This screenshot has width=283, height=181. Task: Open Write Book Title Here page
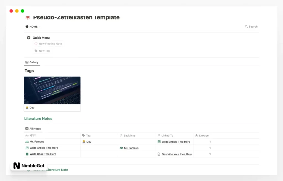click(x=43, y=154)
